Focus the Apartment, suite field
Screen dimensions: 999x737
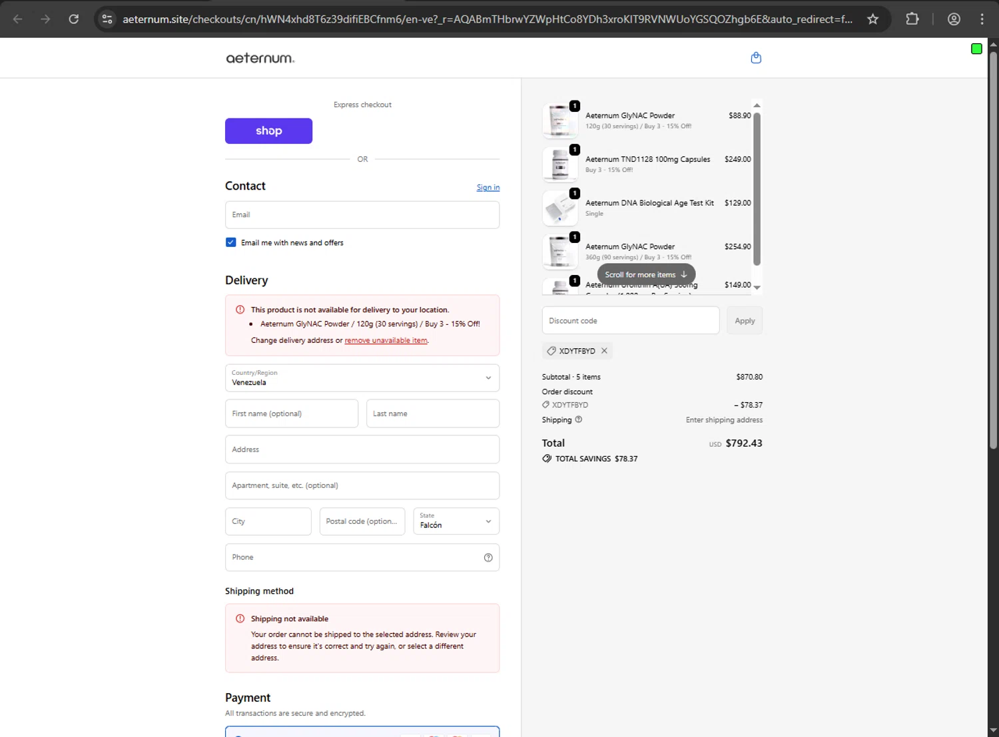(x=362, y=485)
